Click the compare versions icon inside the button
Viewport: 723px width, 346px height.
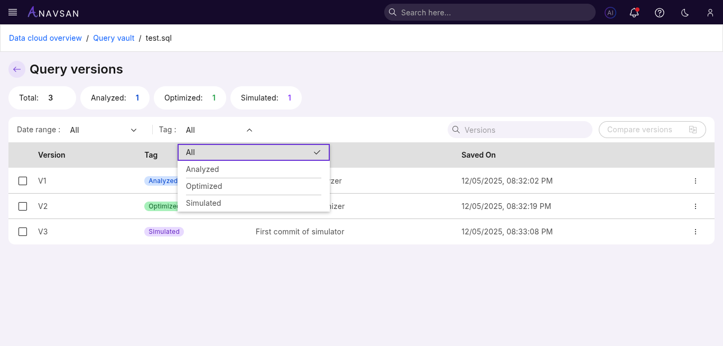[x=693, y=129]
